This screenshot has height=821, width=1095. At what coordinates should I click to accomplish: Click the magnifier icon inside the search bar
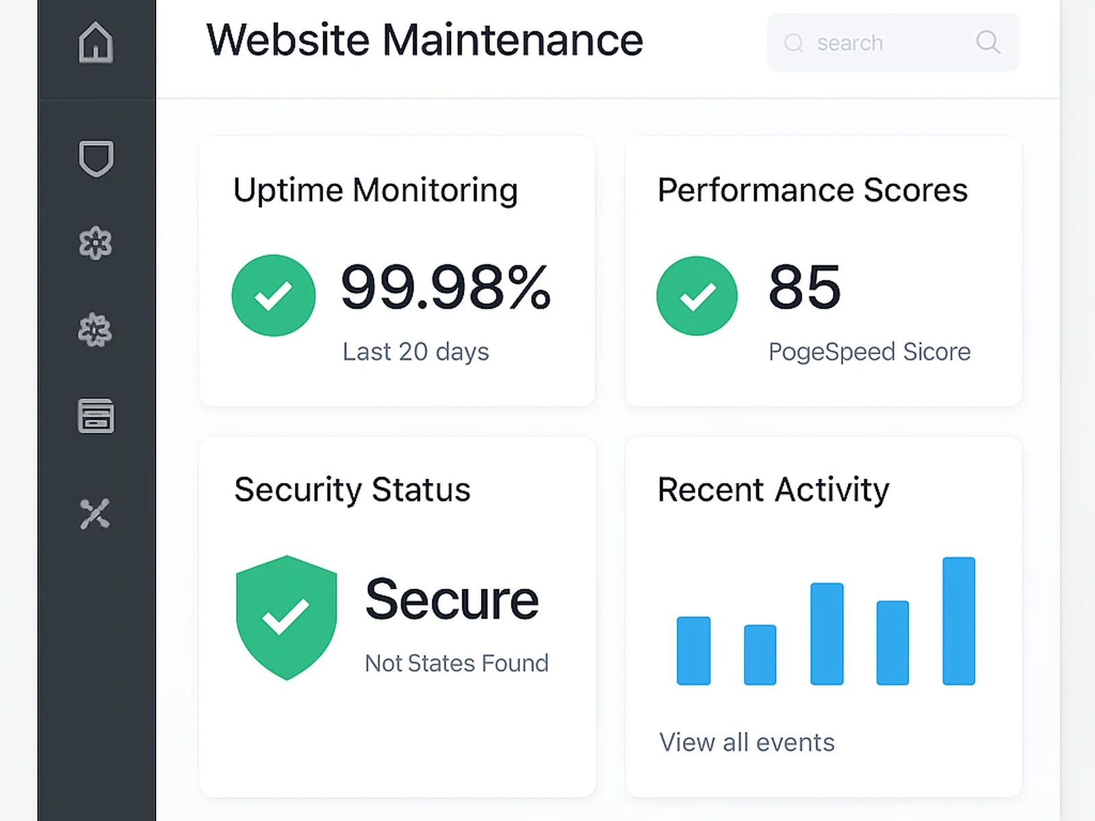click(x=988, y=42)
